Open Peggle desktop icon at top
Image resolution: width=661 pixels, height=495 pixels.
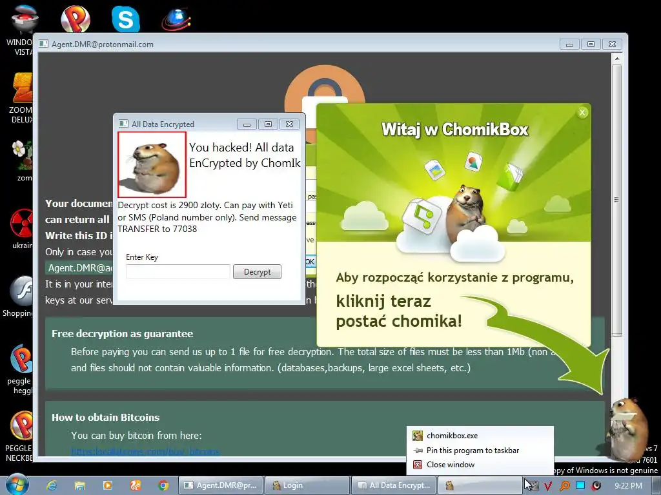coord(75,19)
